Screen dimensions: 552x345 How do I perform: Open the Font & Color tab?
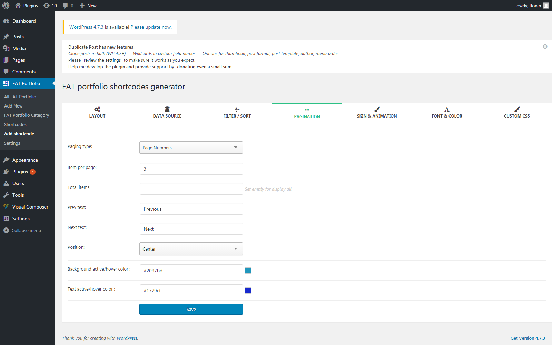(447, 113)
